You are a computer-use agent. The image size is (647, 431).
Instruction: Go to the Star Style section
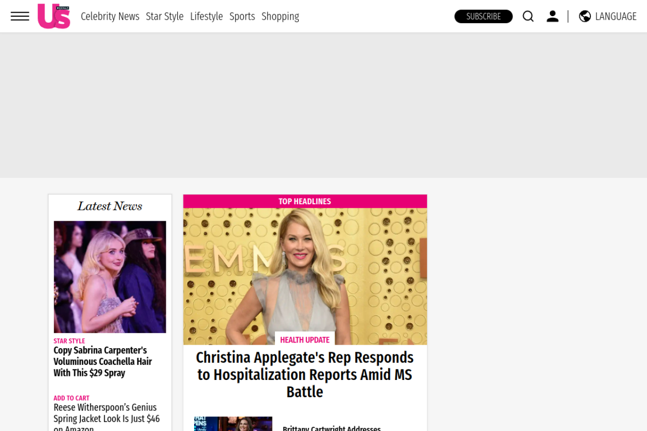click(x=165, y=16)
